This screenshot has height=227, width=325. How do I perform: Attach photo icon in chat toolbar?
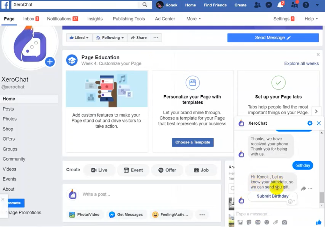pyautogui.click(x=240, y=223)
